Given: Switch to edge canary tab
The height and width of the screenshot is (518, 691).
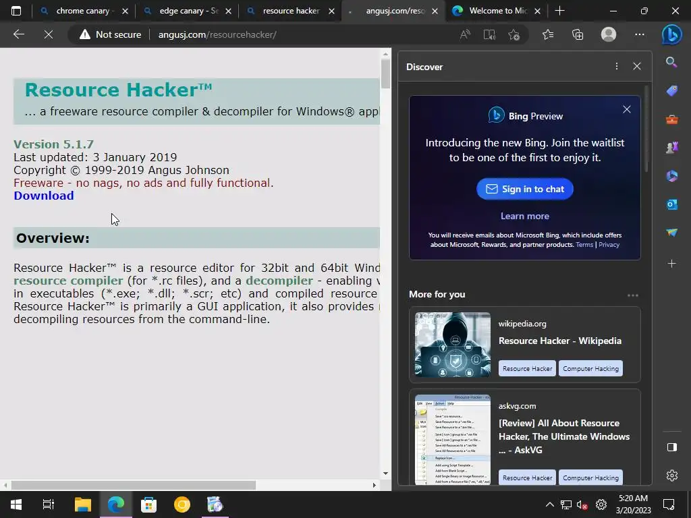Looking at the screenshot, I should click(189, 11).
